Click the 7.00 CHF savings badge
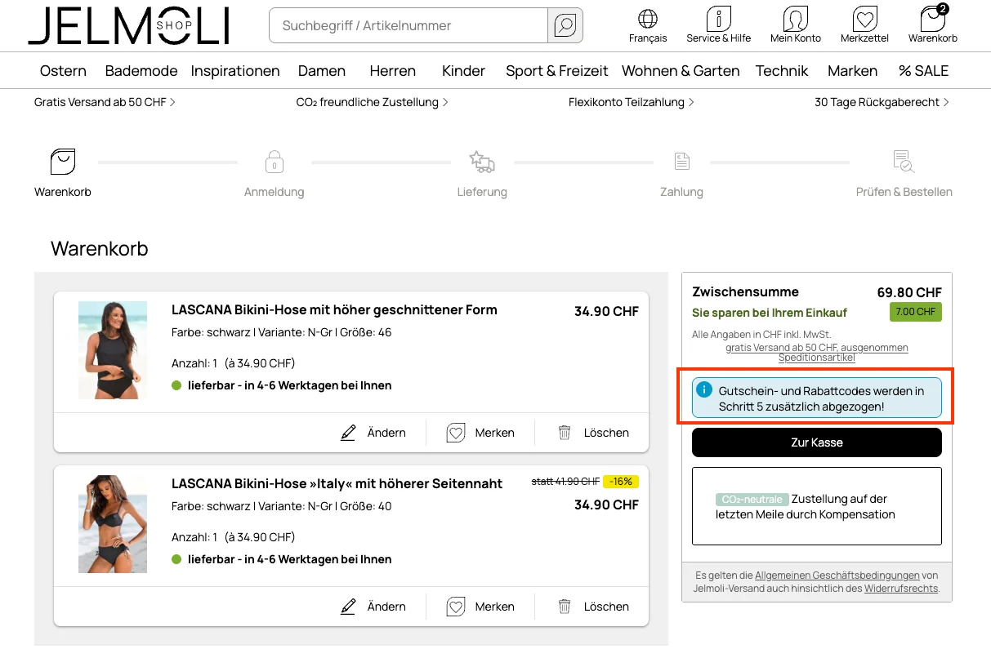Screen dimensions: 991x658 click(x=916, y=312)
